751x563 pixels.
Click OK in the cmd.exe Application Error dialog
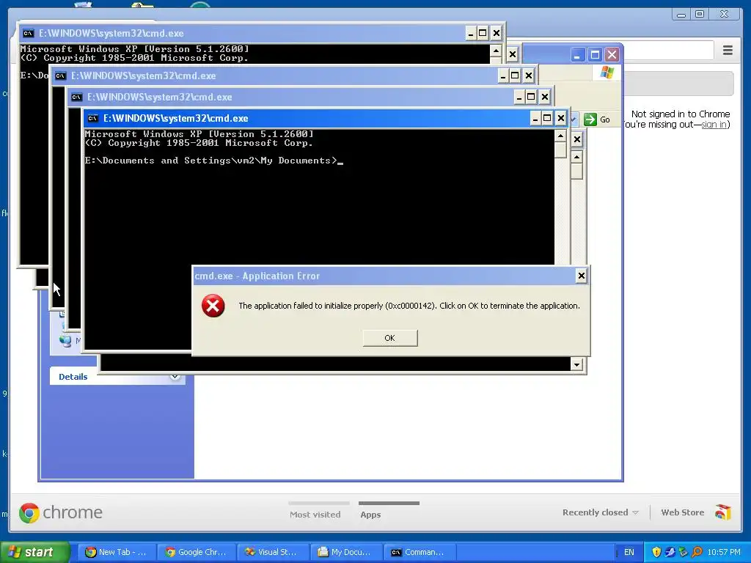pos(390,338)
